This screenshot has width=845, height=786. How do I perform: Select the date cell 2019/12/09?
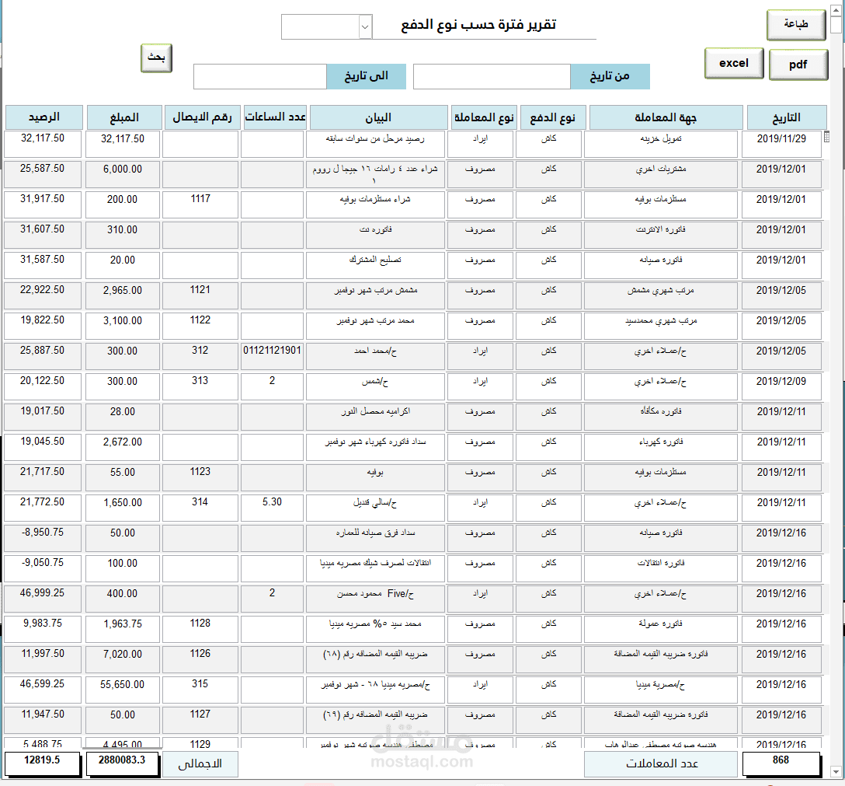tap(781, 386)
